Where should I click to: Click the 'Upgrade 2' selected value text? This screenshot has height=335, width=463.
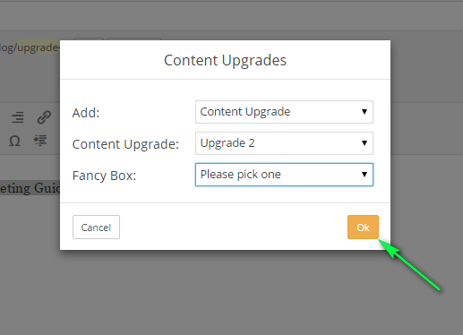(x=227, y=143)
